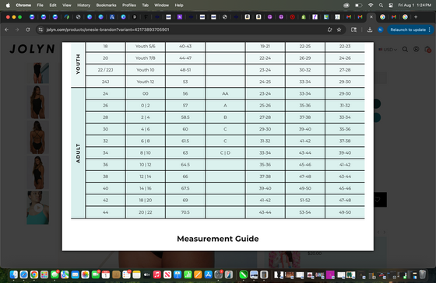Open Spotlight search in menu bar
Viewport: 436px width, 283px height.
click(381, 5)
